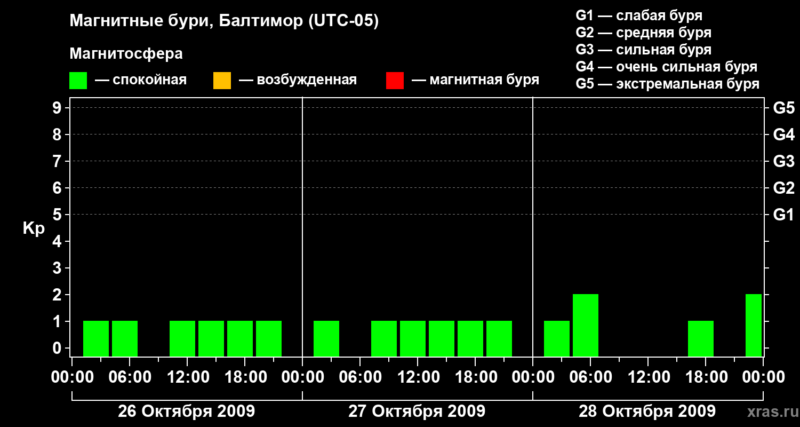Click the right-axis 'G1' tick label
The height and width of the screenshot is (427, 800).
[x=784, y=215]
